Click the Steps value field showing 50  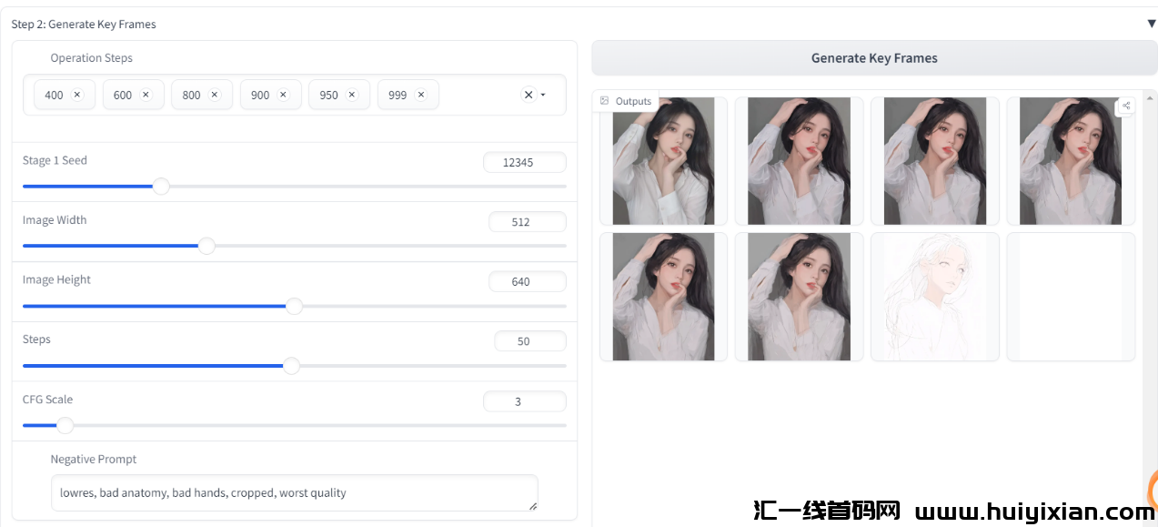point(529,341)
